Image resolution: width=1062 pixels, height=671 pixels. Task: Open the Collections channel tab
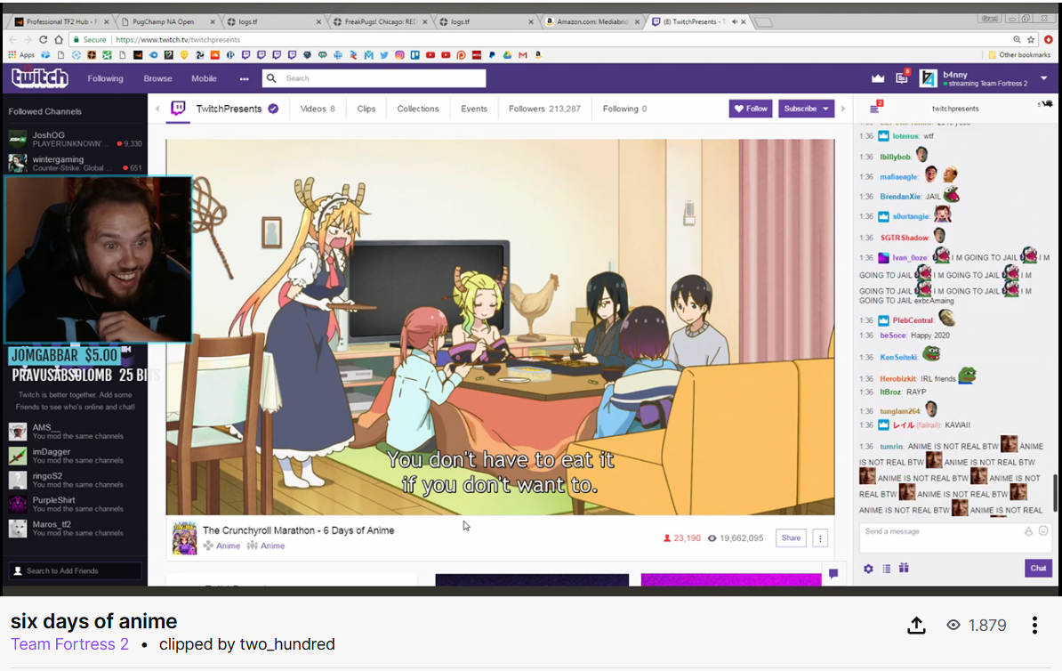418,109
